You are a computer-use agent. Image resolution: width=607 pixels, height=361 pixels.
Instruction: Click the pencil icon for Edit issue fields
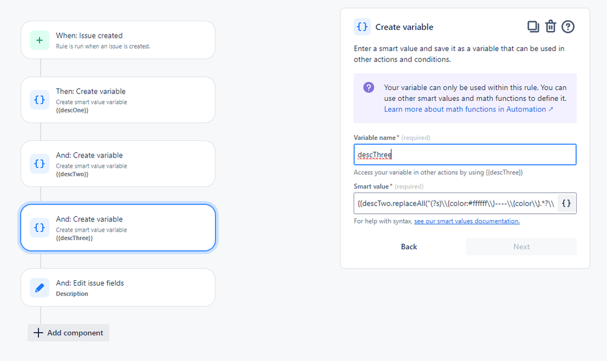click(x=39, y=287)
